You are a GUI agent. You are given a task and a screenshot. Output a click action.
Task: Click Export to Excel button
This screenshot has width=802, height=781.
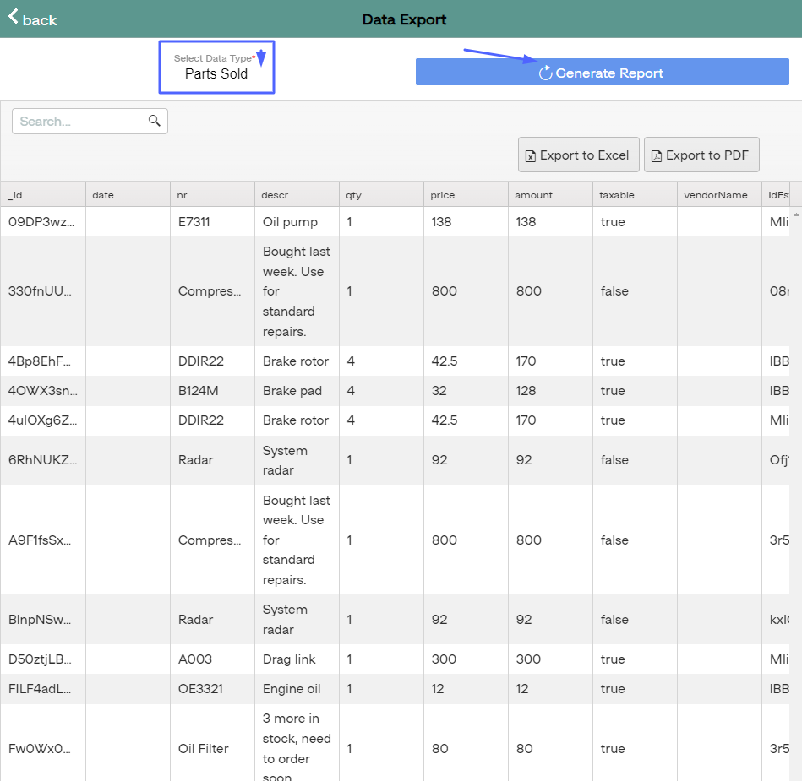[x=578, y=155]
